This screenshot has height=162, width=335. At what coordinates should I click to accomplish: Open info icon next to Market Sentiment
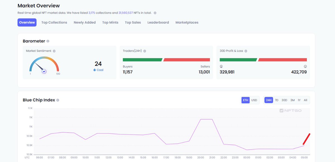pyautogui.click(x=54, y=51)
